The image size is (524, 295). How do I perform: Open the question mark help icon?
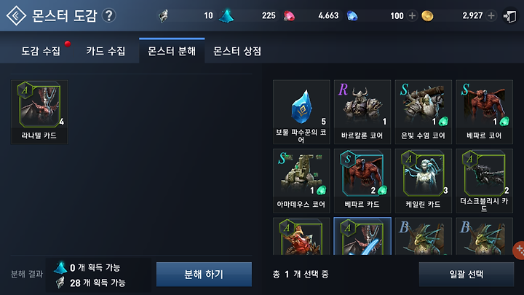[x=108, y=15]
